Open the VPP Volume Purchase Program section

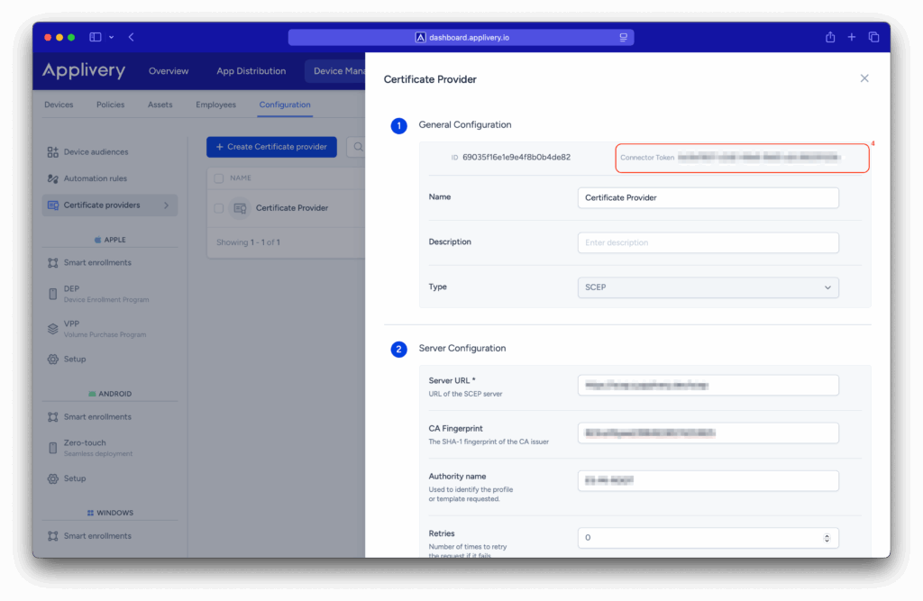pyautogui.click(x=52, y=327)
